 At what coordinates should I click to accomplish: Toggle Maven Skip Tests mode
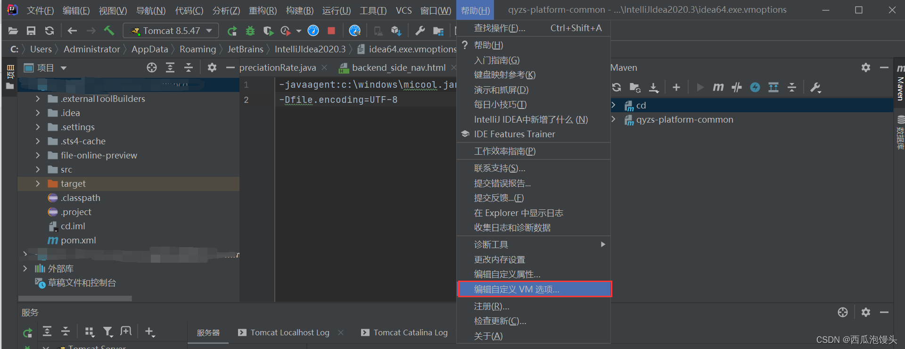(737, 87)
